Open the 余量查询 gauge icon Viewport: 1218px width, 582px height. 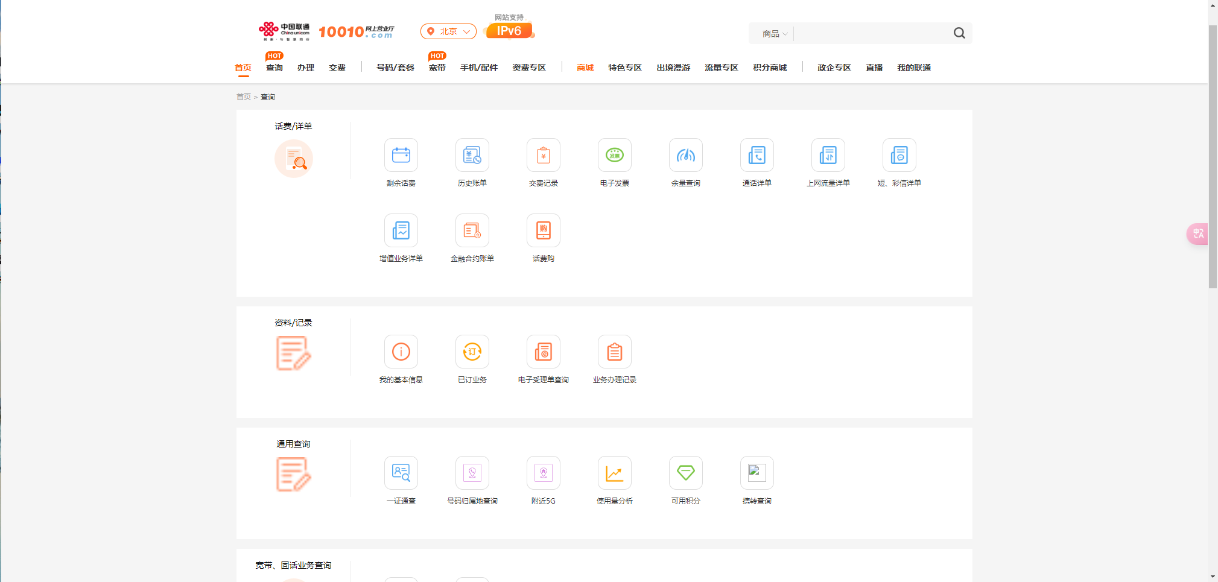point(686,155)
